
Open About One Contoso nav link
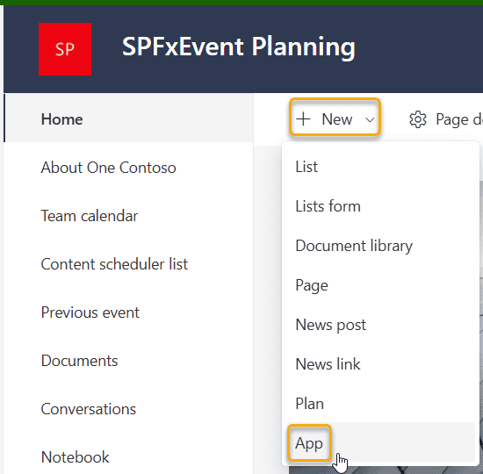coord(108,168)
